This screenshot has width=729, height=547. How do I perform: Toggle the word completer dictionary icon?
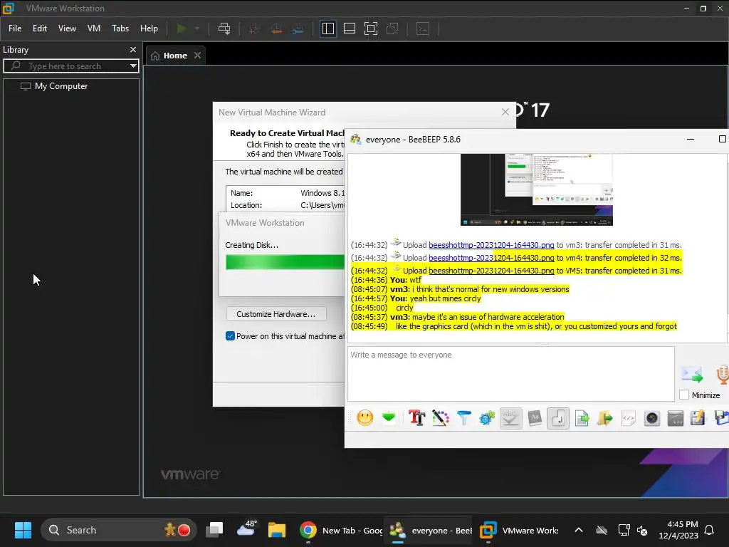coord(535,417)
